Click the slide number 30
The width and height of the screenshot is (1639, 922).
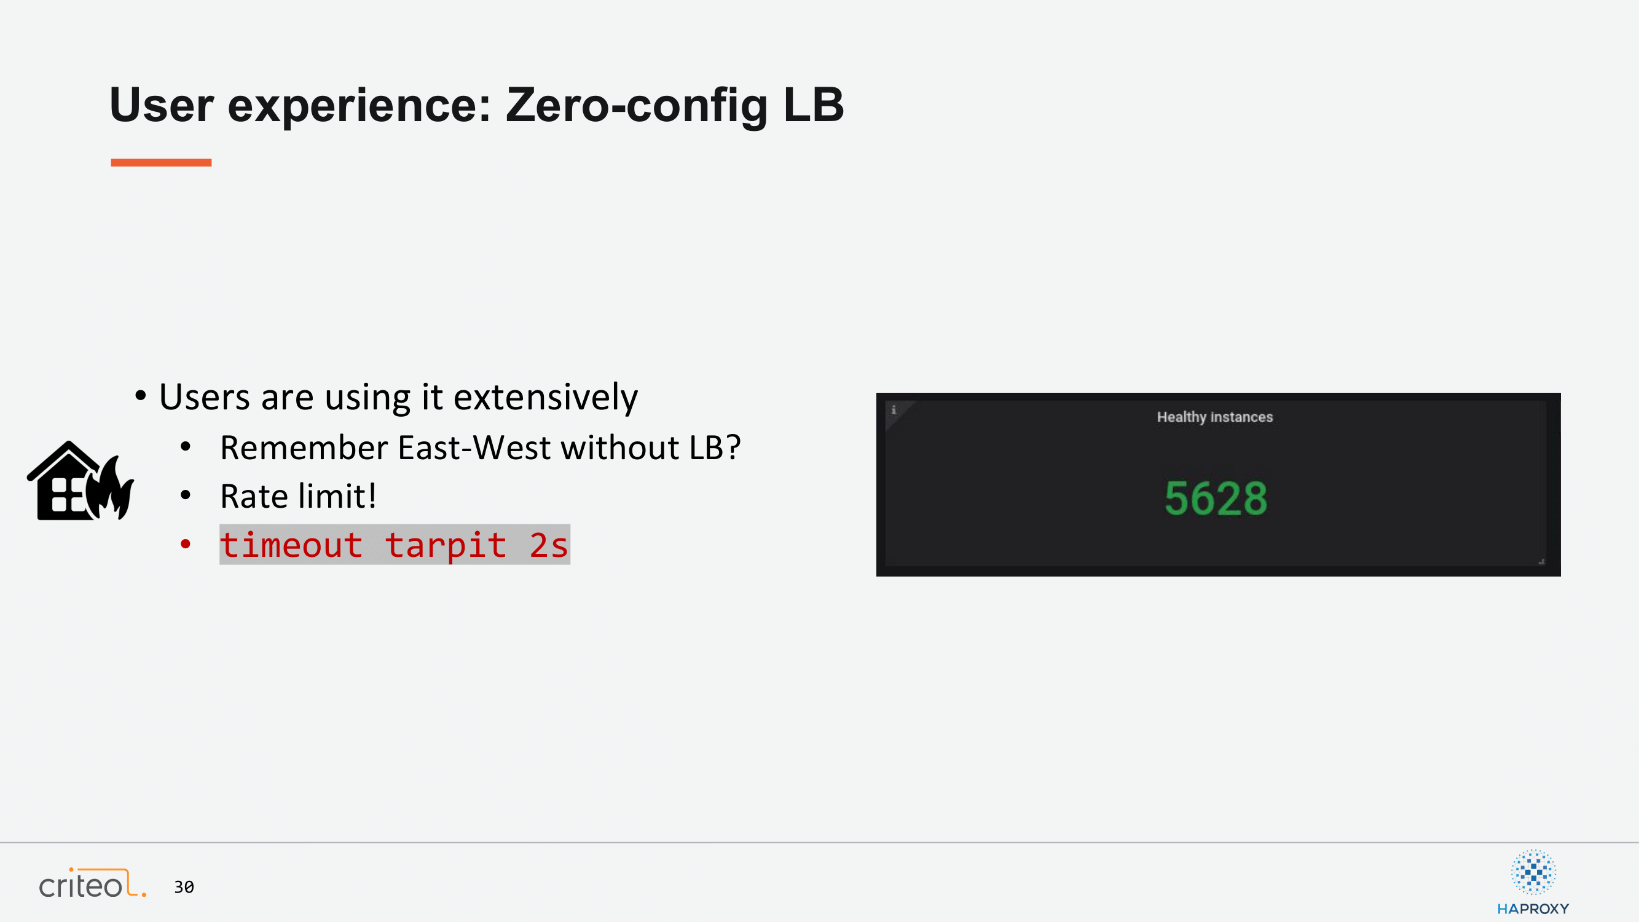184,887
